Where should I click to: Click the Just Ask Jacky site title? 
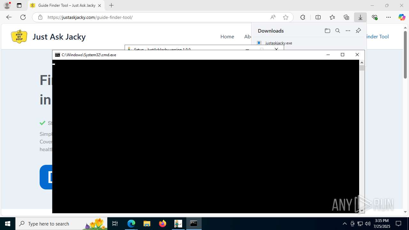[x=59, y=36]
